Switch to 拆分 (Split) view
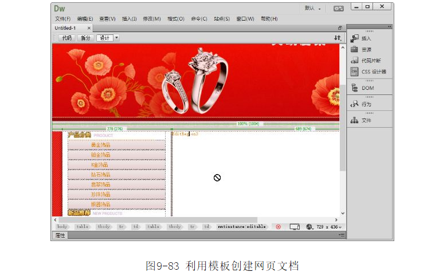Screen dimensions: 447x272 coord(85,38)
